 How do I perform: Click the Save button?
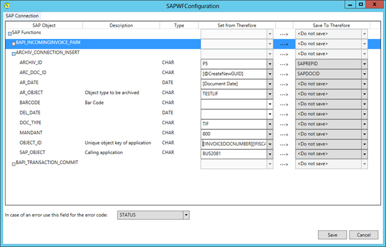pos(332,235)
